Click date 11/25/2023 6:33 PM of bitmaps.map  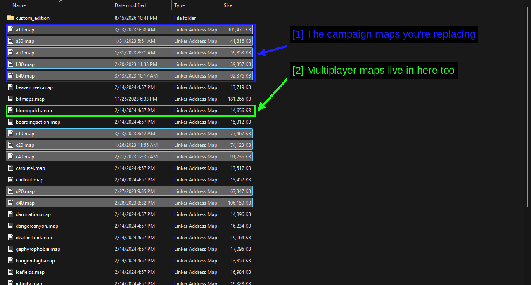(136, 99)
